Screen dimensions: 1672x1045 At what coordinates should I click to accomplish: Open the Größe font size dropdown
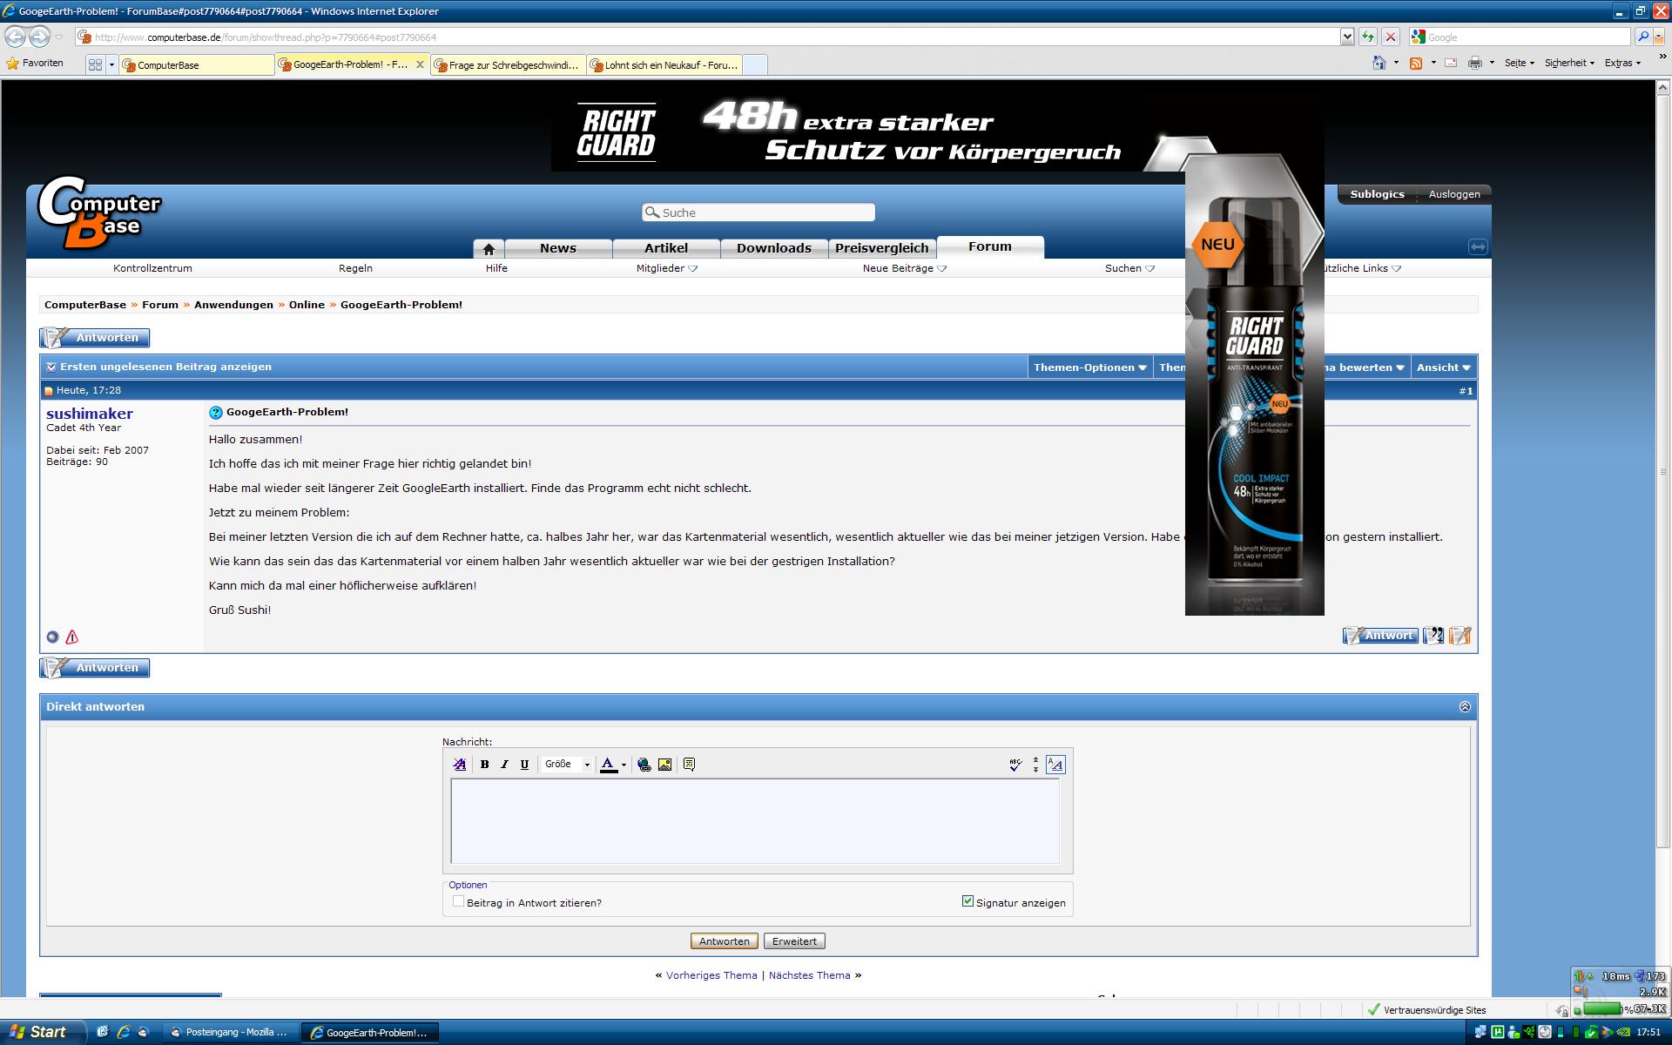click(567, 765)
